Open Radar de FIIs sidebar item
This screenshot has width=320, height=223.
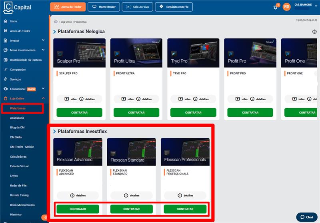(18, 186)
